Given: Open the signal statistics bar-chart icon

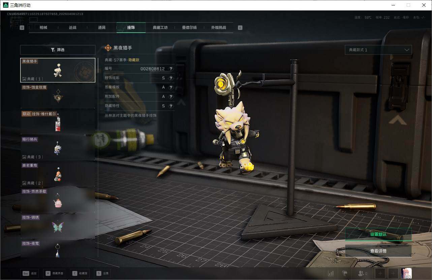Looking at the screenshot, I should [331, 273].
